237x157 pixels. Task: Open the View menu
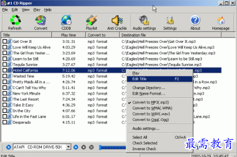[x=25, y=10]
